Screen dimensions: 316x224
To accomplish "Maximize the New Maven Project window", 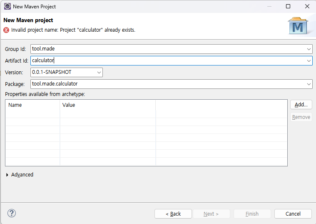I will coord(288,6).
